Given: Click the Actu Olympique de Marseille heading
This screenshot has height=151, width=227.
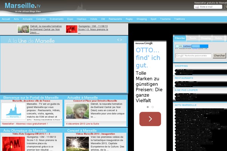Looking at the screenshot, I should click(25, 131).
